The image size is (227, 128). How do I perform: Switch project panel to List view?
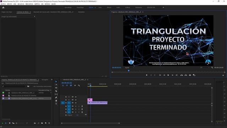click(x=6, y=123)
